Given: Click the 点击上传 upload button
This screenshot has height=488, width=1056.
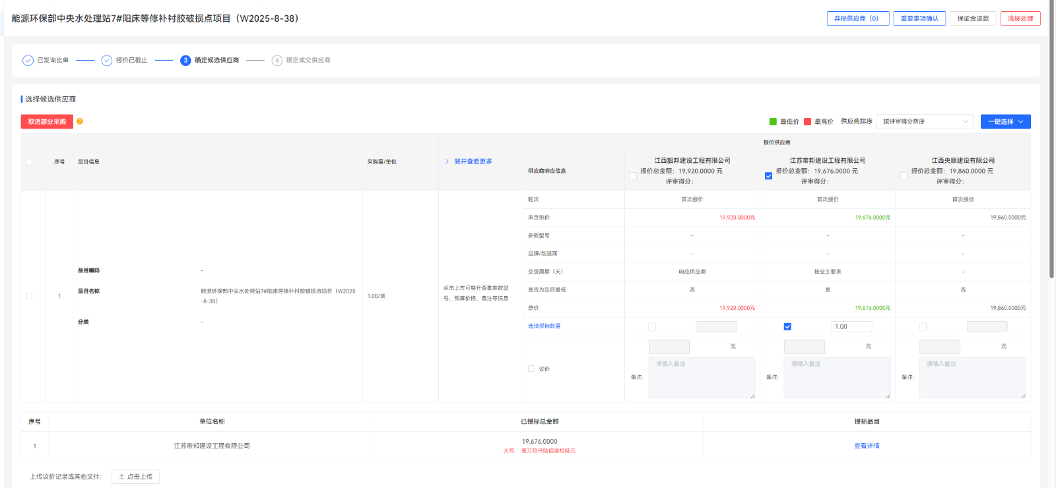Looking at the screenshot, I should coord(136,477).
